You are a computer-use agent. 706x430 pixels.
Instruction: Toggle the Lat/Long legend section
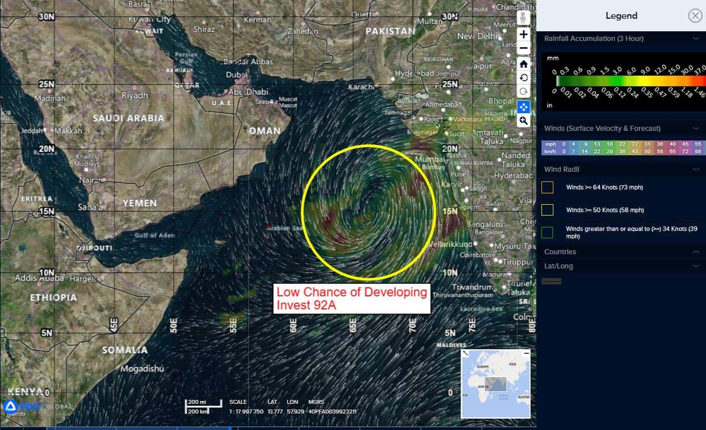pyautogui.click(x=696, y=266)
